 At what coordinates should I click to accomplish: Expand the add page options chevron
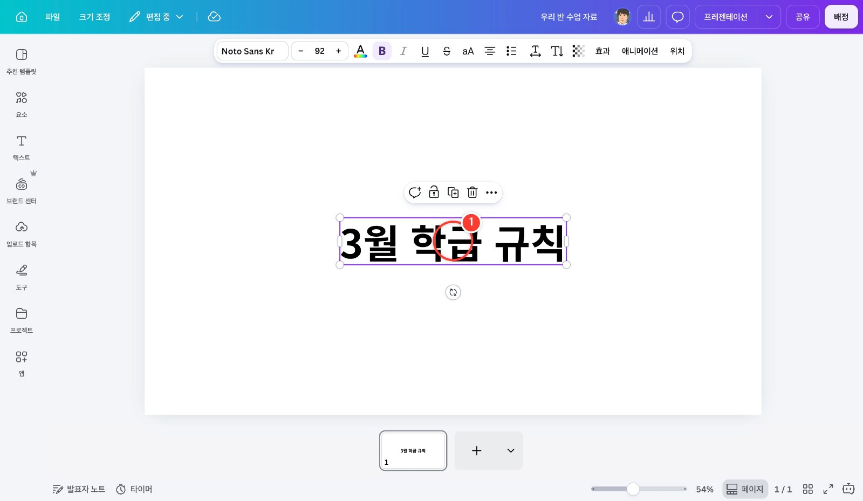(510, 450)
